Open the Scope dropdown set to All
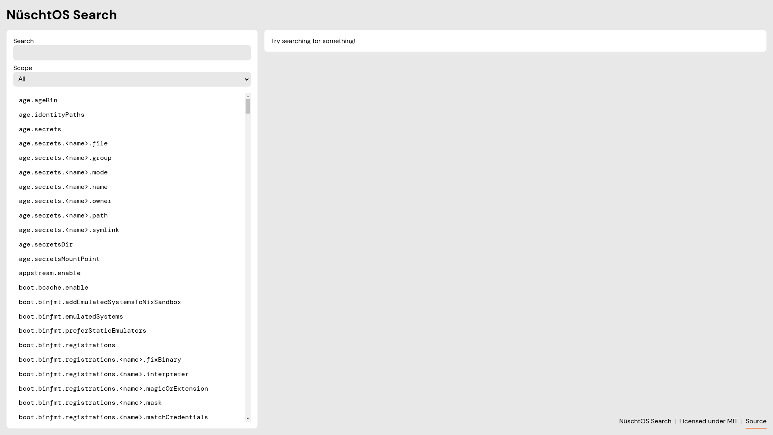 [x=132, y=79]
